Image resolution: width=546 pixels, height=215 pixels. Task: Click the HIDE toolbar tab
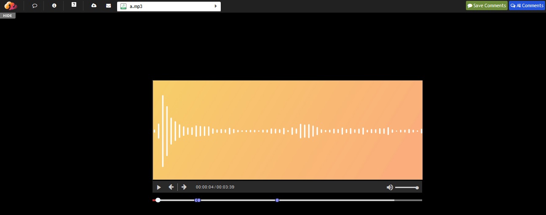(x=8, y=16)
